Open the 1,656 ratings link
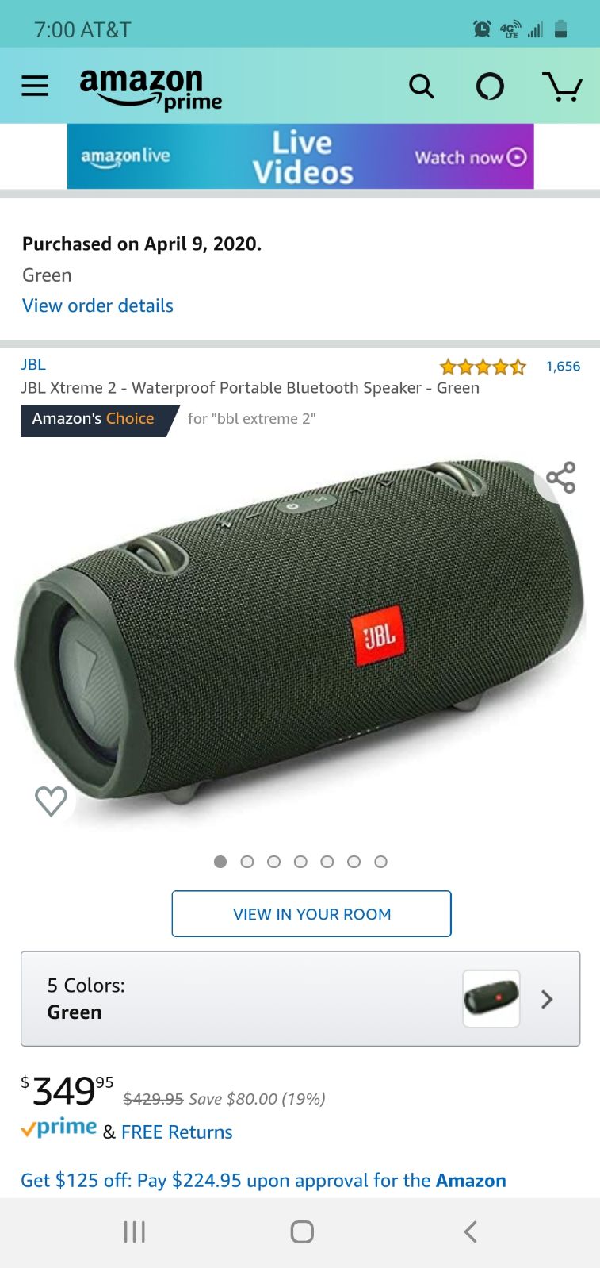600x1268 pixels. (x=563, y=366)
